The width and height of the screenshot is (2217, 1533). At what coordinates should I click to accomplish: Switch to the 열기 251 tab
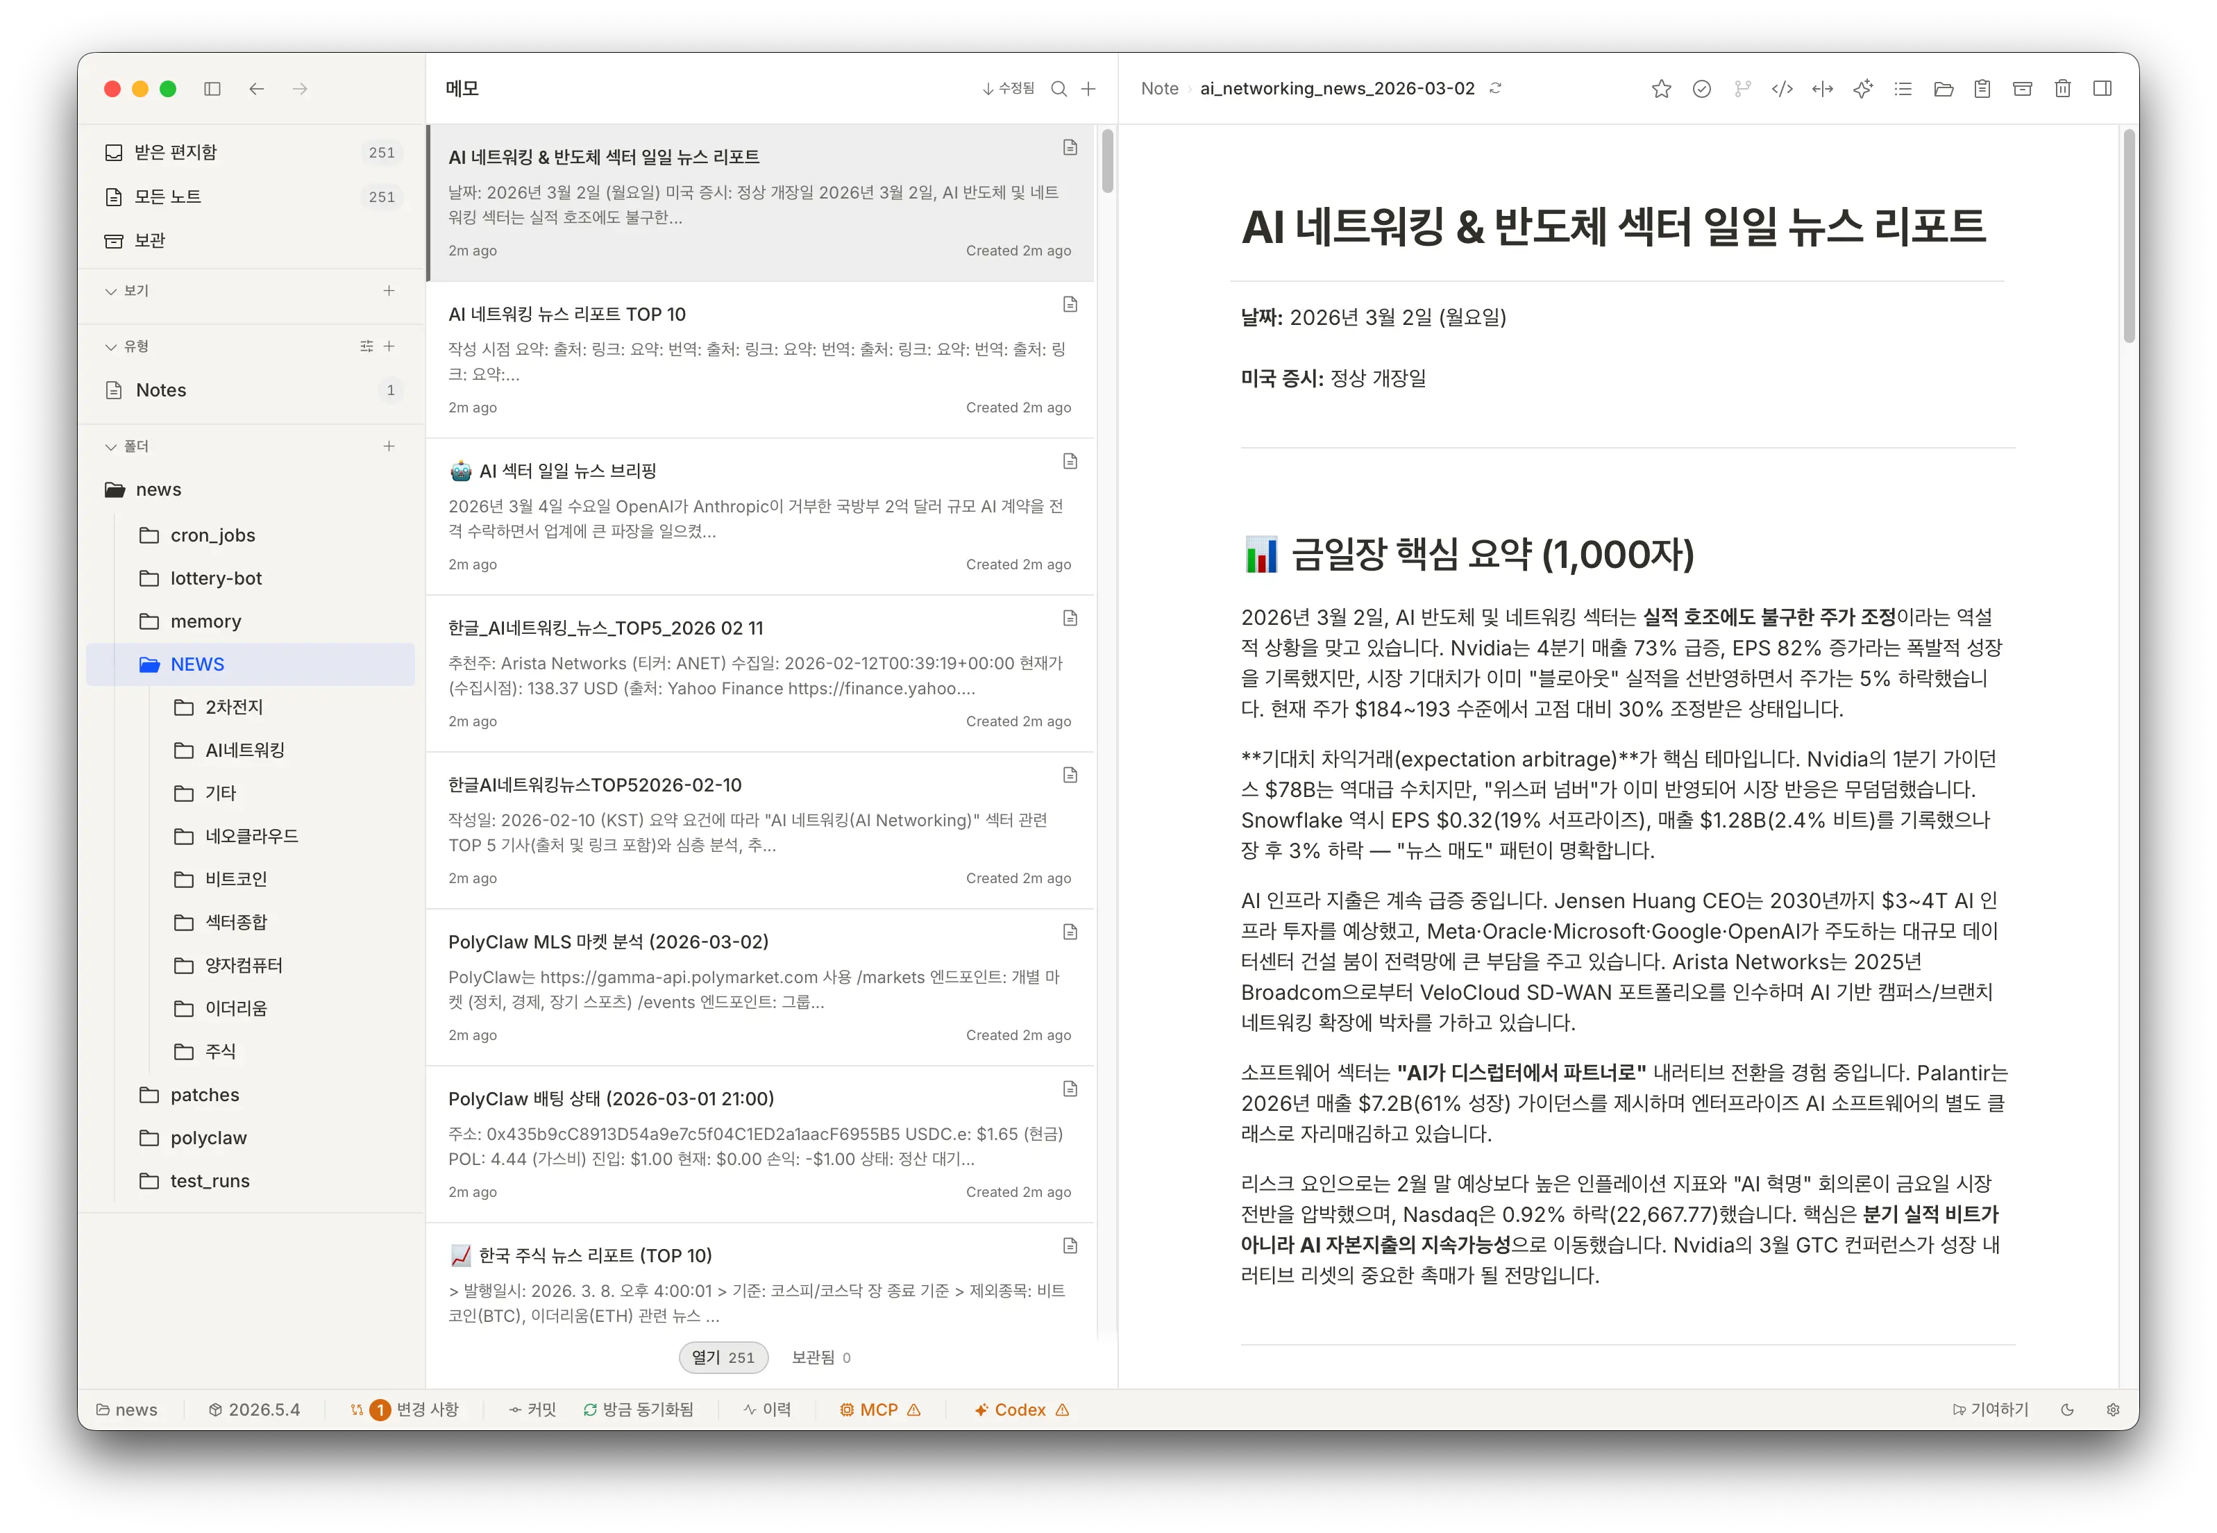coord(724,1358)
